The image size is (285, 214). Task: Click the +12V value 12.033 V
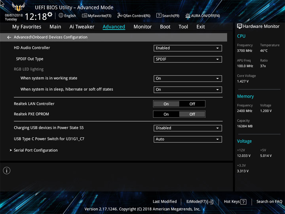(x=243, y=156)
